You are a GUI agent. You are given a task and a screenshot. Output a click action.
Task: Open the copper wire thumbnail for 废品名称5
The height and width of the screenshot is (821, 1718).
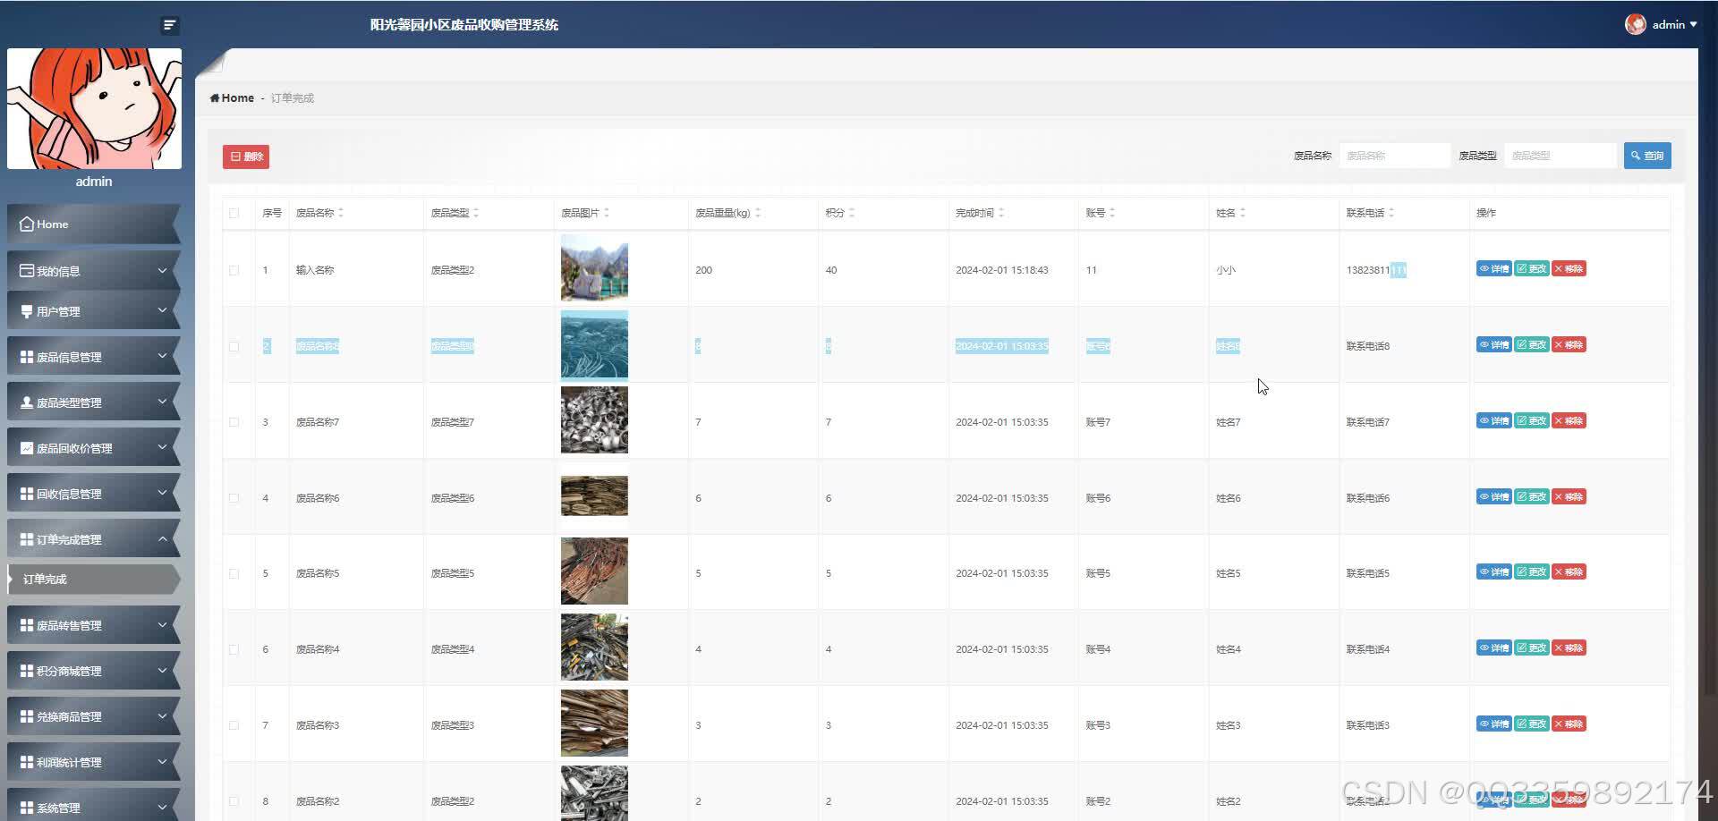point(594,571)
